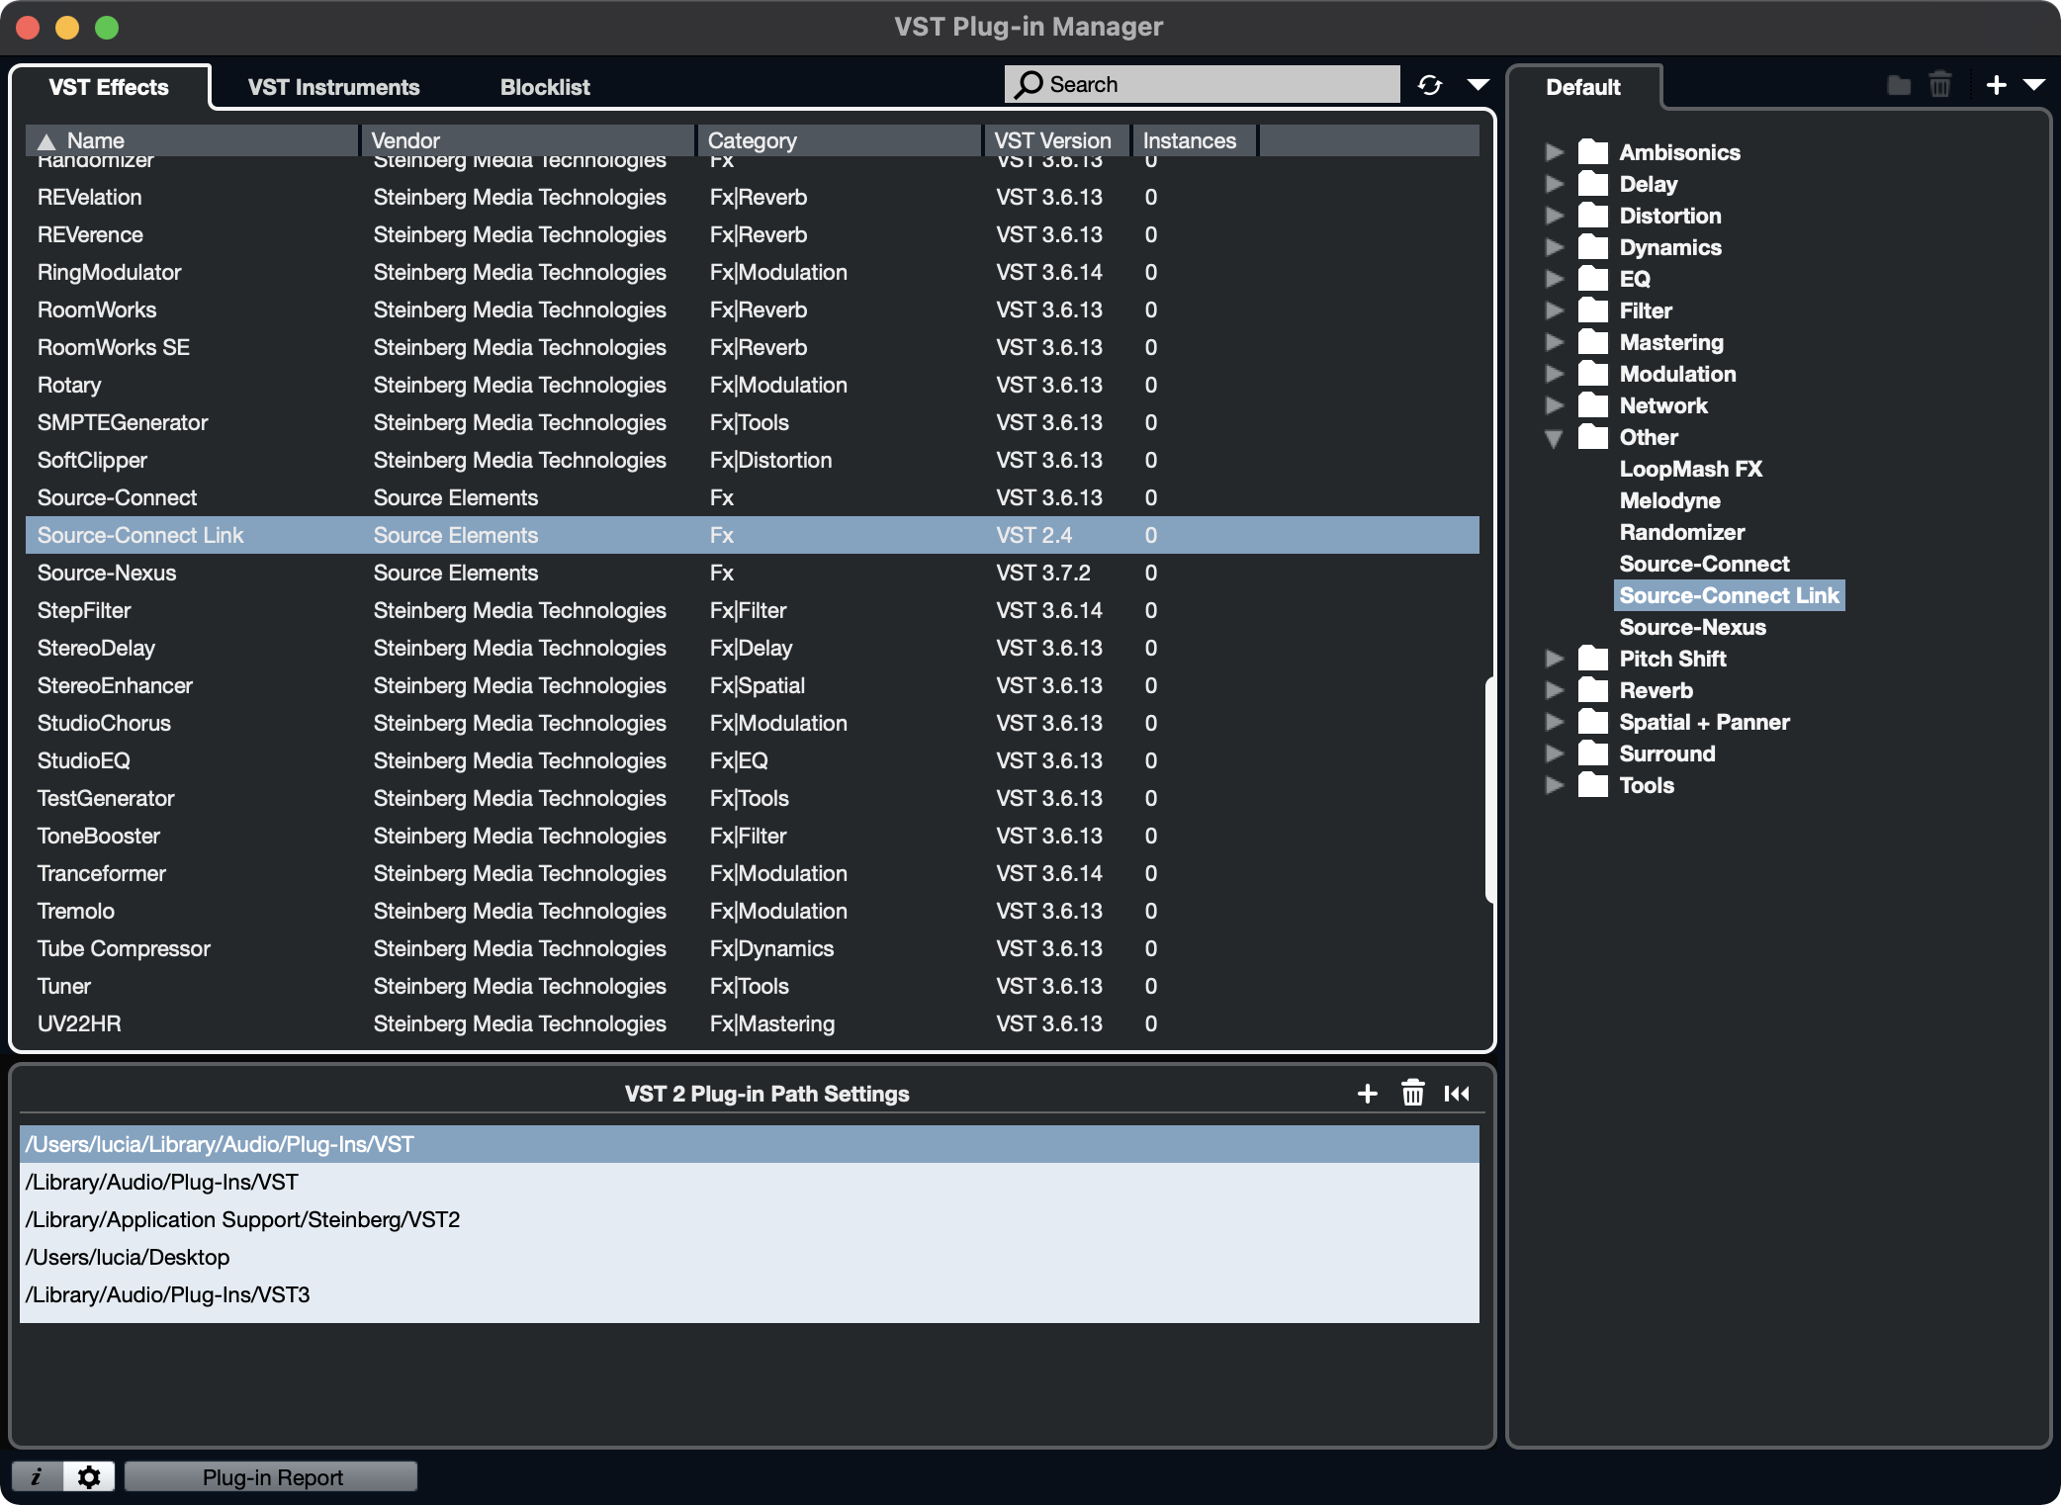Open plug-in manager settings gear
This screenshot has height=1505, width=2061.
(89, 1476)
